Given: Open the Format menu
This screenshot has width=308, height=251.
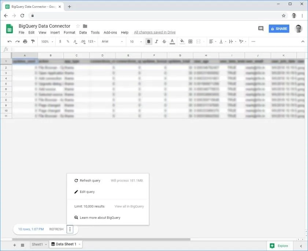Looking at the screenshot, I should pyautogui.click(x=69, y=32).
